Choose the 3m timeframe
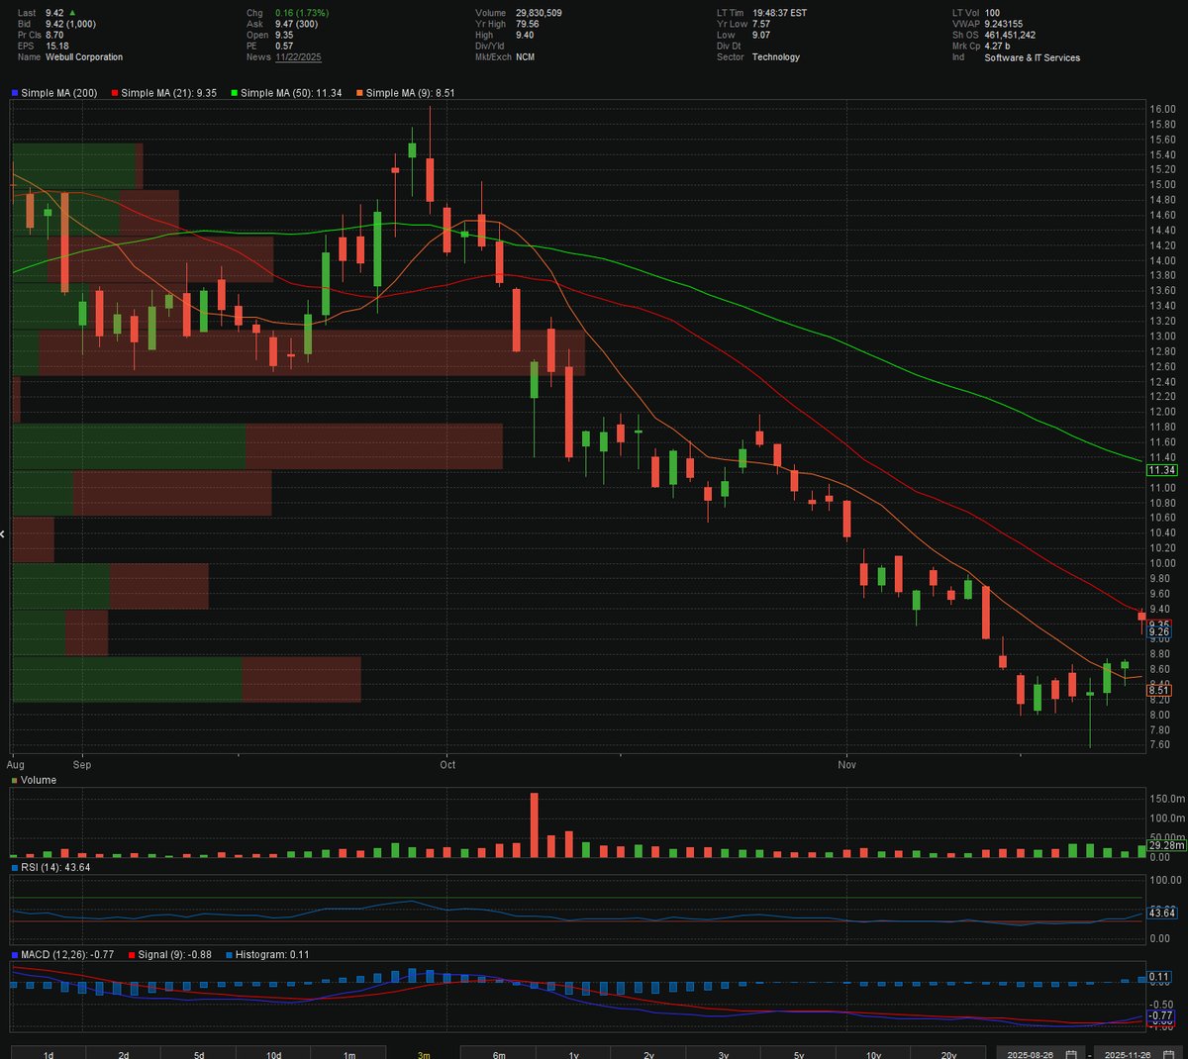1188x1059 pixels. [x=424, y=1053]
